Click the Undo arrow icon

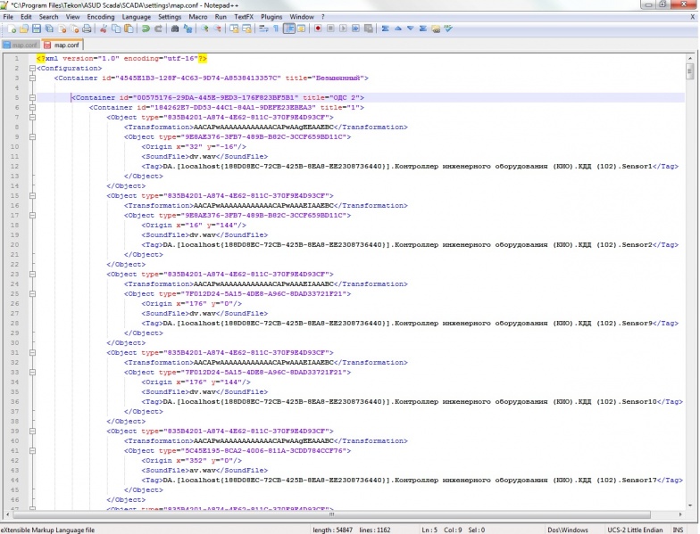click(x=146, y=29)
